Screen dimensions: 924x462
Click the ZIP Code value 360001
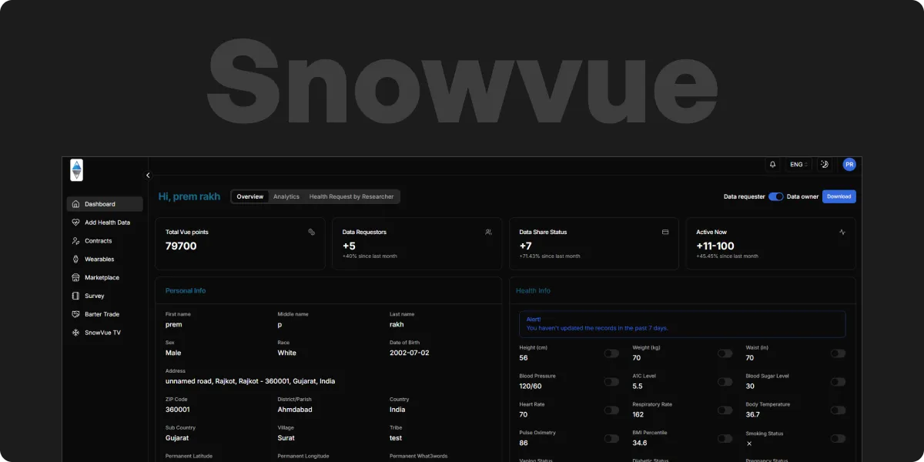pyautogui.click(x=178, y=410)
